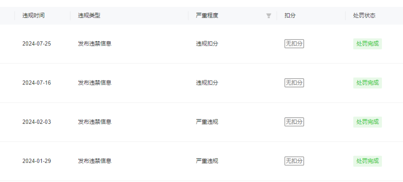Click 无扣分 tag in the 2024-02-03 row
403x182 pixels.
294,122
